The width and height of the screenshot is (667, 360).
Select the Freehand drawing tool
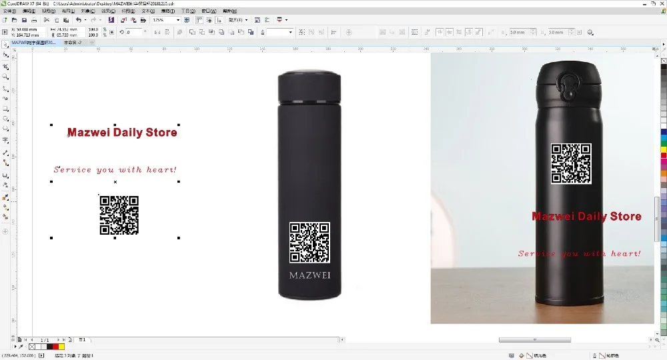point(5,89)
